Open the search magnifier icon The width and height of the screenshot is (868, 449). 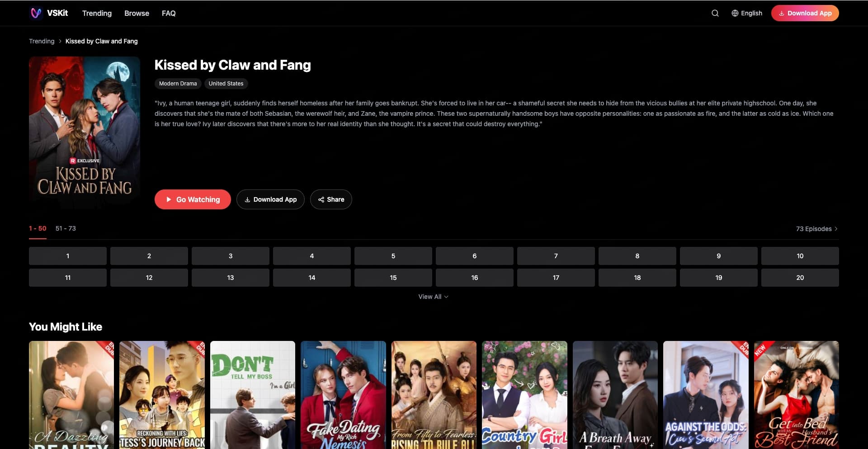coord(715,13)
